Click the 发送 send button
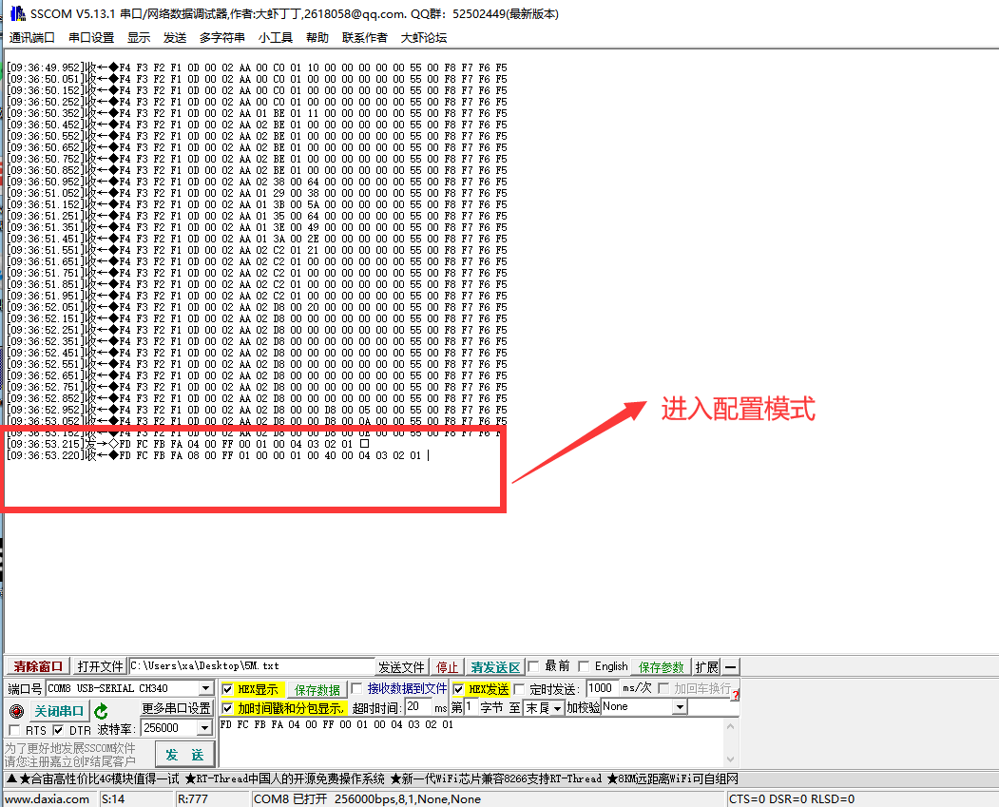This screenshot has height=807, width=999. pos(184,755)
